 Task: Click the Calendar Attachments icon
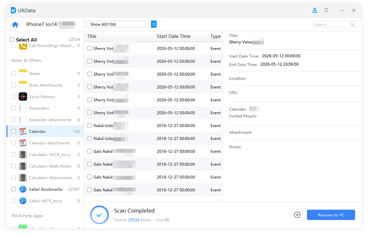tap(23, 143)
